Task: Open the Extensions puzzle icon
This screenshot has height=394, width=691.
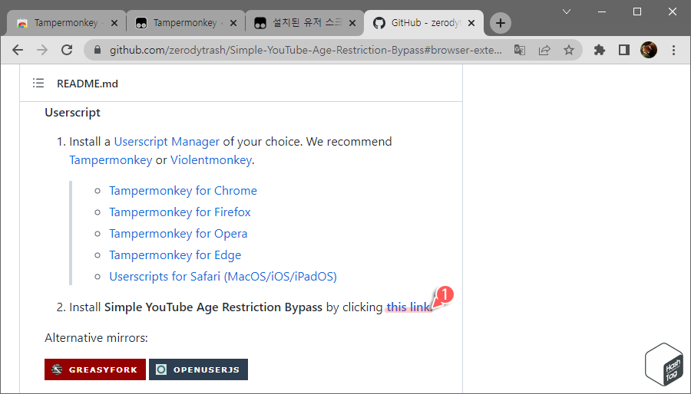Action: coord(600,50)
